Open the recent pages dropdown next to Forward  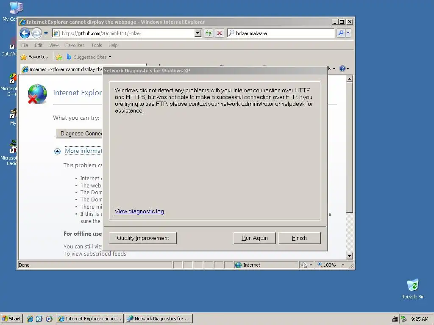tap(46, 33)
